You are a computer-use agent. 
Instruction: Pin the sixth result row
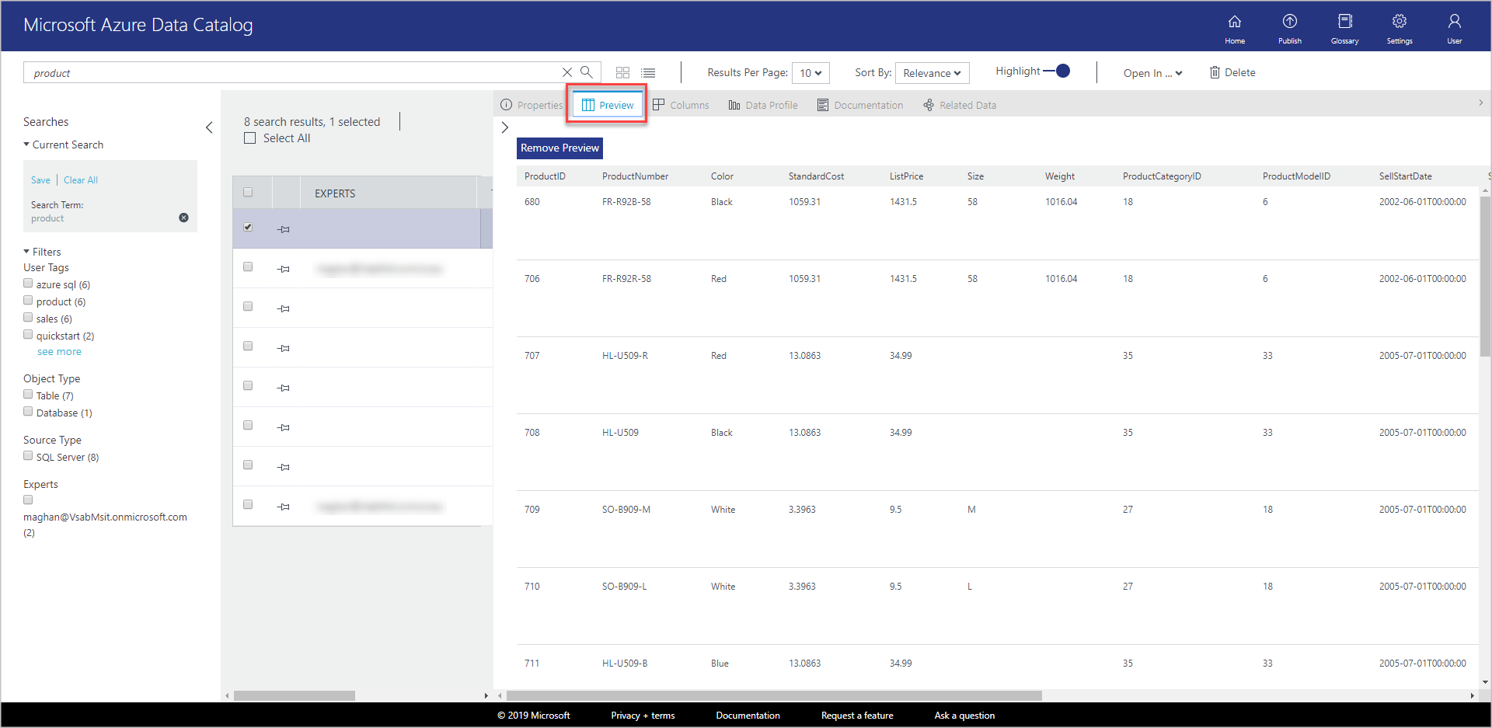(x=284, y=427)
